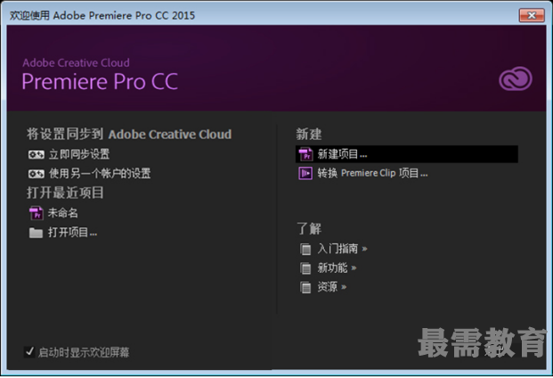Image resolution: width=553 pixels, height=378 pixels.
Task: Click the Adobe Creative Cloud banner text
Action: (77, 62)
